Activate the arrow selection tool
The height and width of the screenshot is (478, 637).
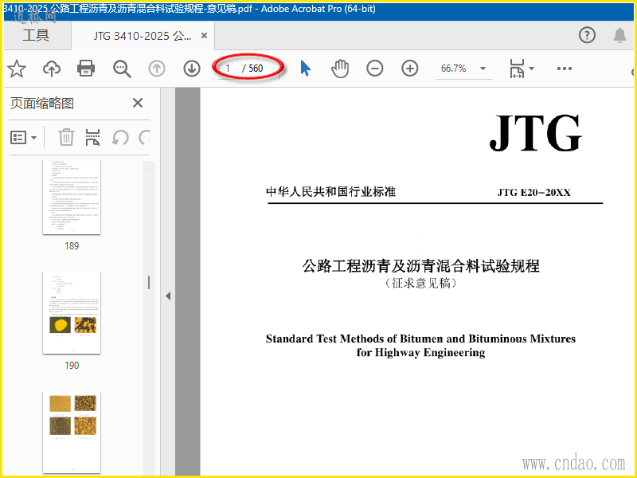305,69
